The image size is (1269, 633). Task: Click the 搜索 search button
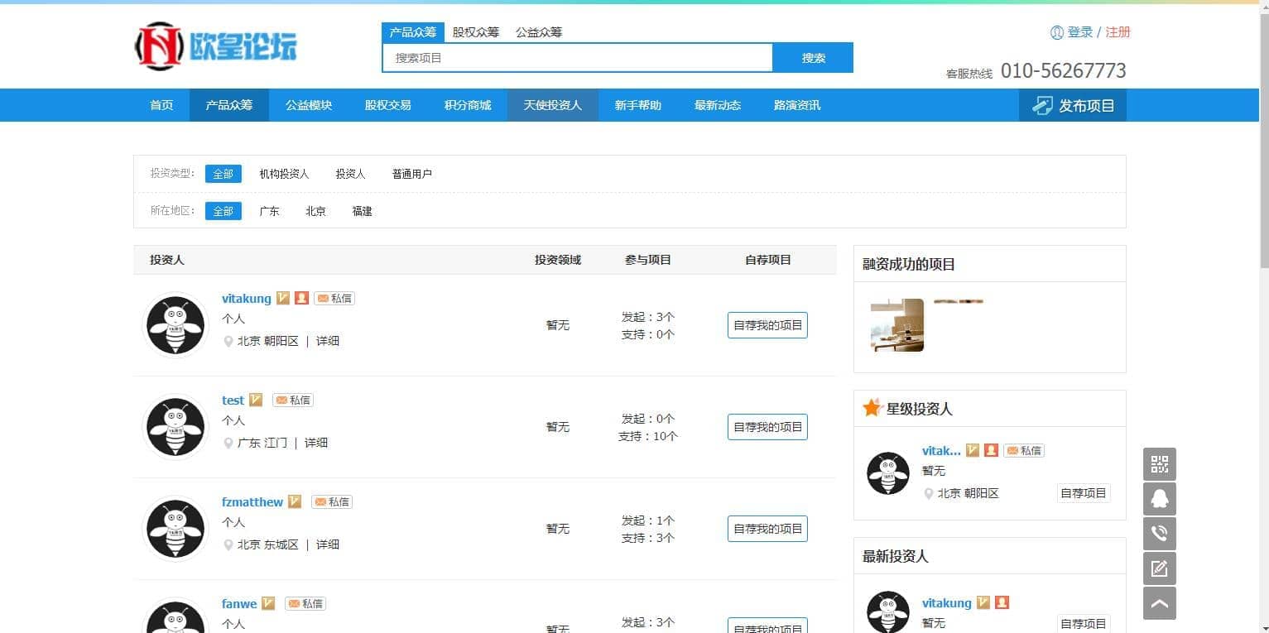(813, 58)
